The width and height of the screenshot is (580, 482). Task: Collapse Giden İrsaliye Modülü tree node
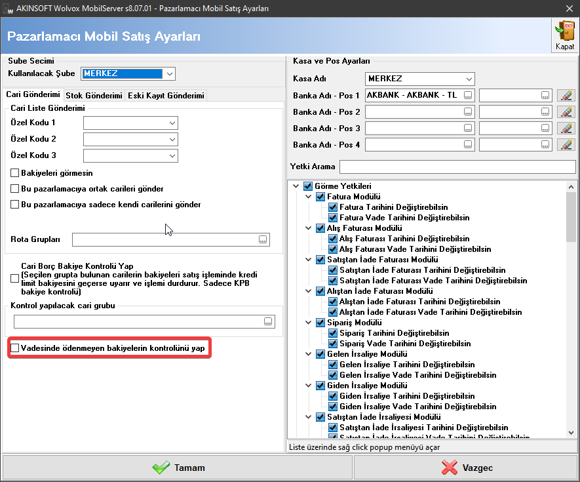pos(309,386)
